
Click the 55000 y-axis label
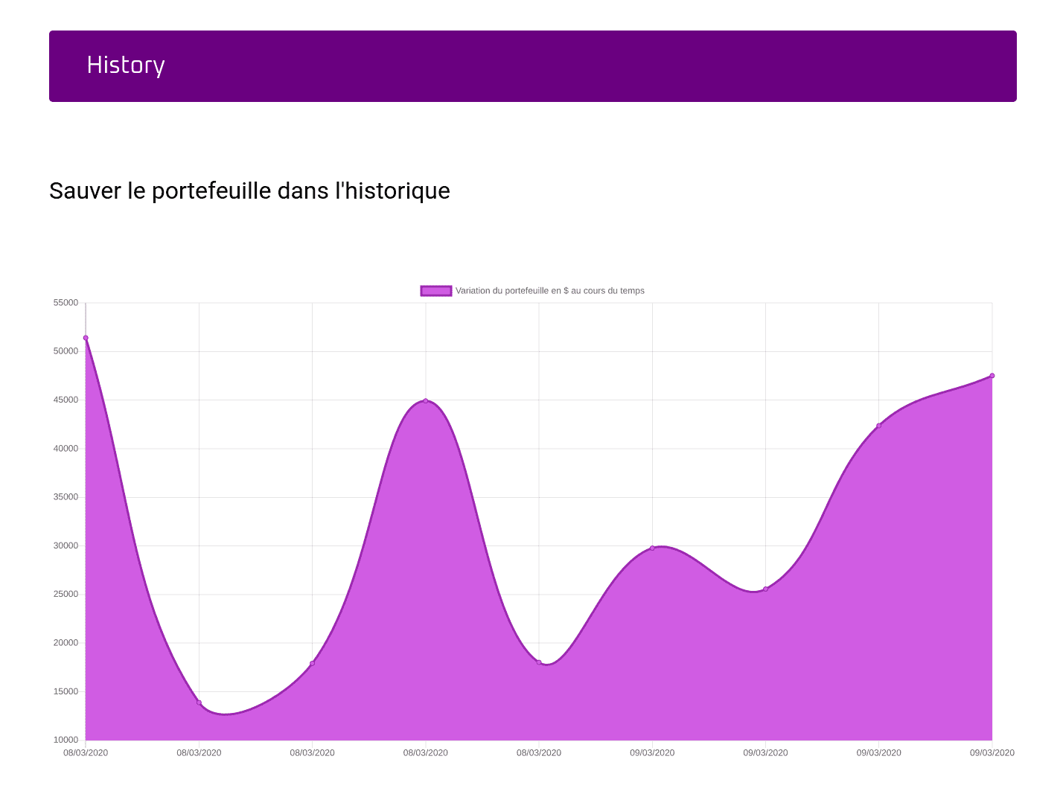point(66,303)
